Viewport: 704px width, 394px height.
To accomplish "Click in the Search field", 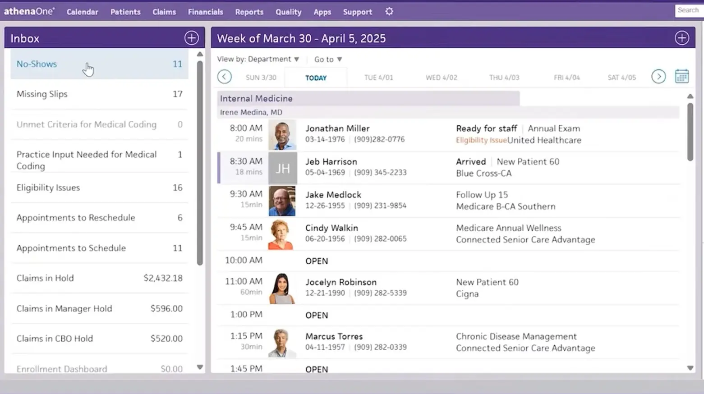I will tap(689, 10).
